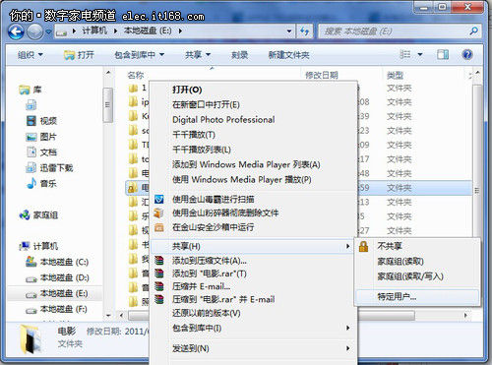Click the 刻录 toolbar button

[239, 55]
